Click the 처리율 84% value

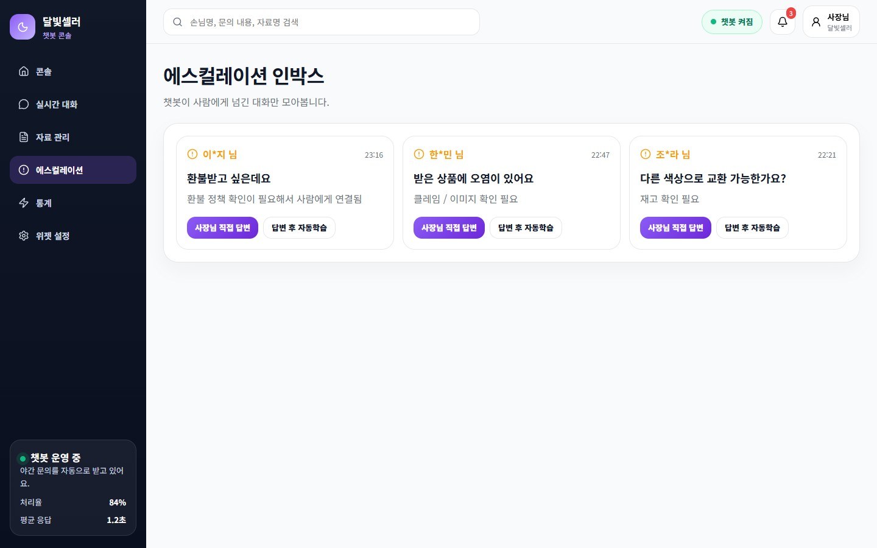[118, 502]
